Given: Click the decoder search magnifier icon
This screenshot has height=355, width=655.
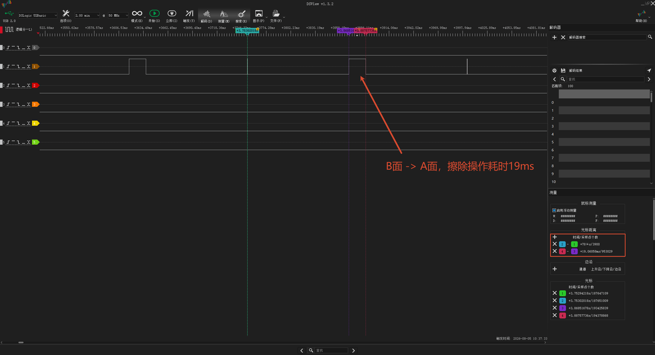Looking at the screenshot, I should (x=650, y=37).
